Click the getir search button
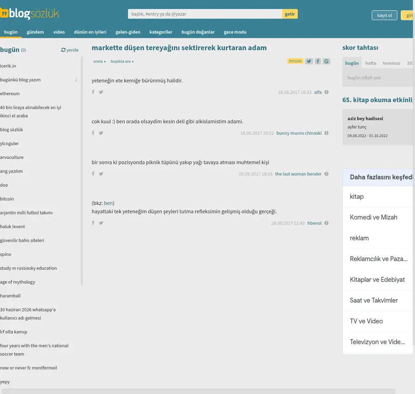 [290, 14]
